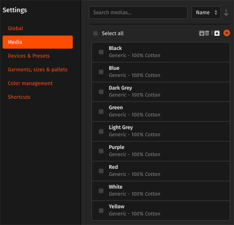
Task: Click the grey export selected media icon
Action: pyautogui.click(x=202, y=33)
